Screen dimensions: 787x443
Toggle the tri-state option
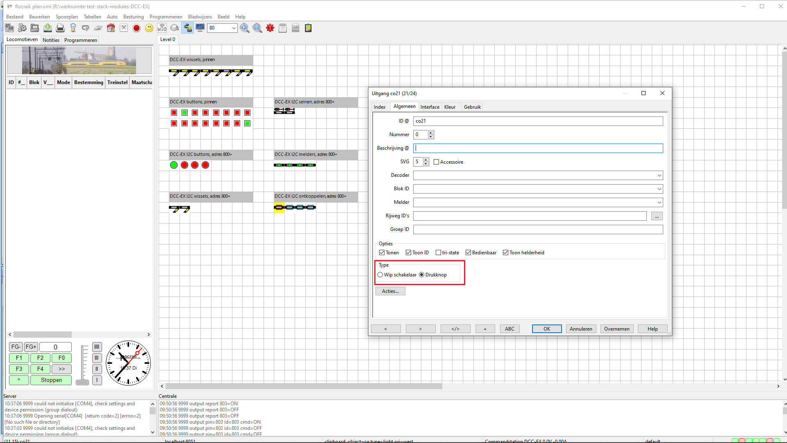(x=438, y=253)
